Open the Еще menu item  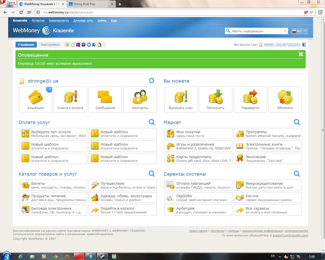coord(114,21)
